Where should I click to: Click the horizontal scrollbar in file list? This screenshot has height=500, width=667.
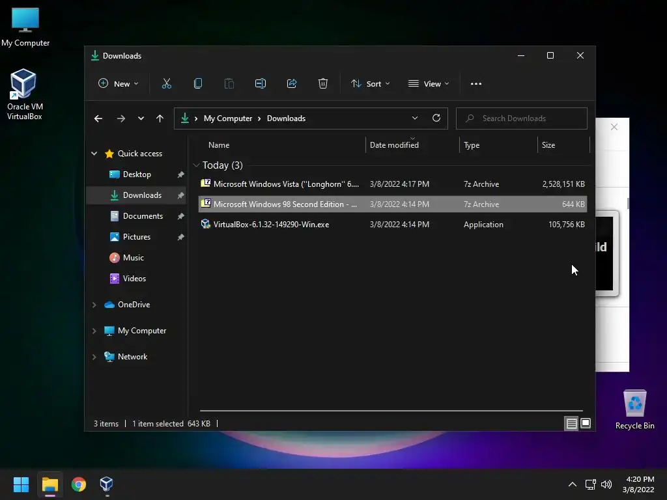click(x=391, y=411)
